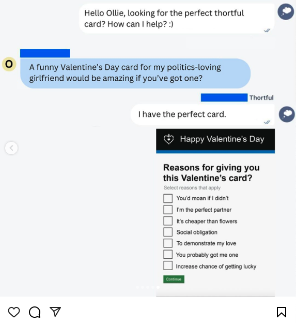The height and width of the screenshot is (323, 296).
Task: Click the heart crest icon in card header
Action: (x=168, y=139)
